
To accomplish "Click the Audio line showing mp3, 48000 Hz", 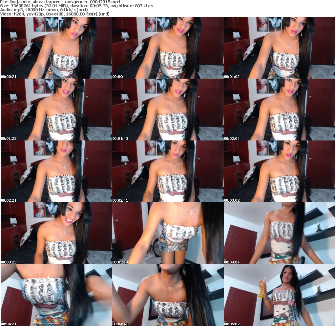I will click(44, 10).
